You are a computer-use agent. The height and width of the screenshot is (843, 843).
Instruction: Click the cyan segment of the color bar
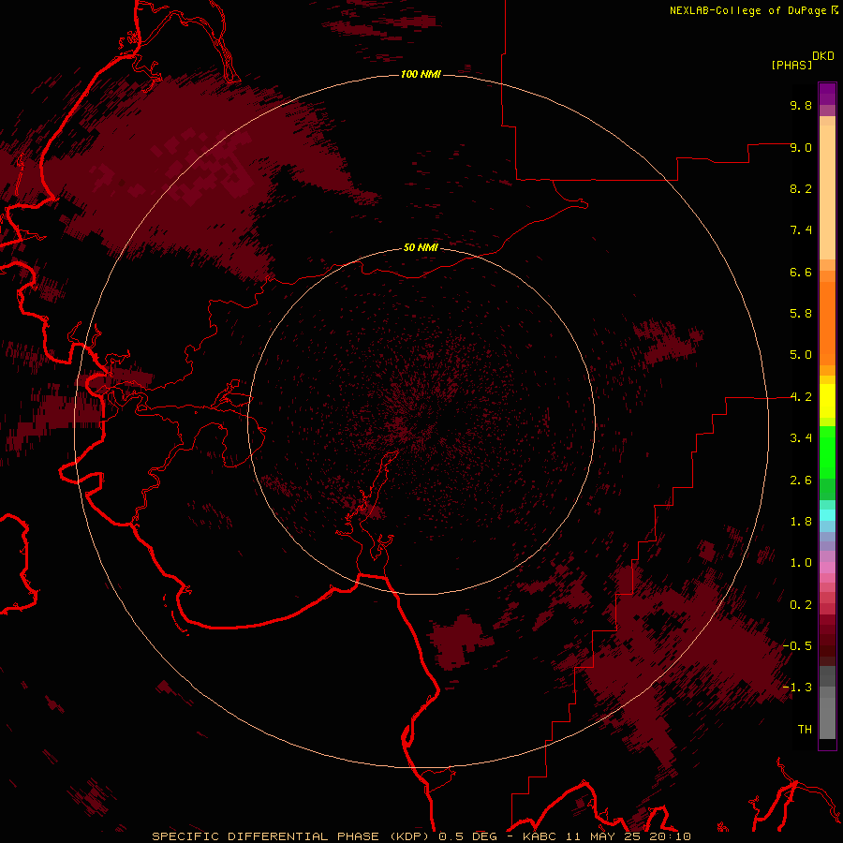[x=827, y=515]
